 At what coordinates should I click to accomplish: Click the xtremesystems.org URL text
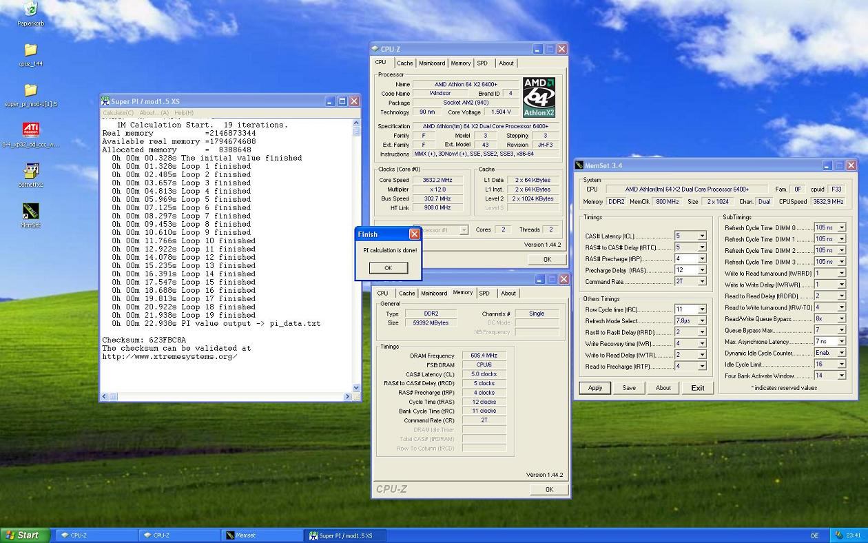pos(170,356)
